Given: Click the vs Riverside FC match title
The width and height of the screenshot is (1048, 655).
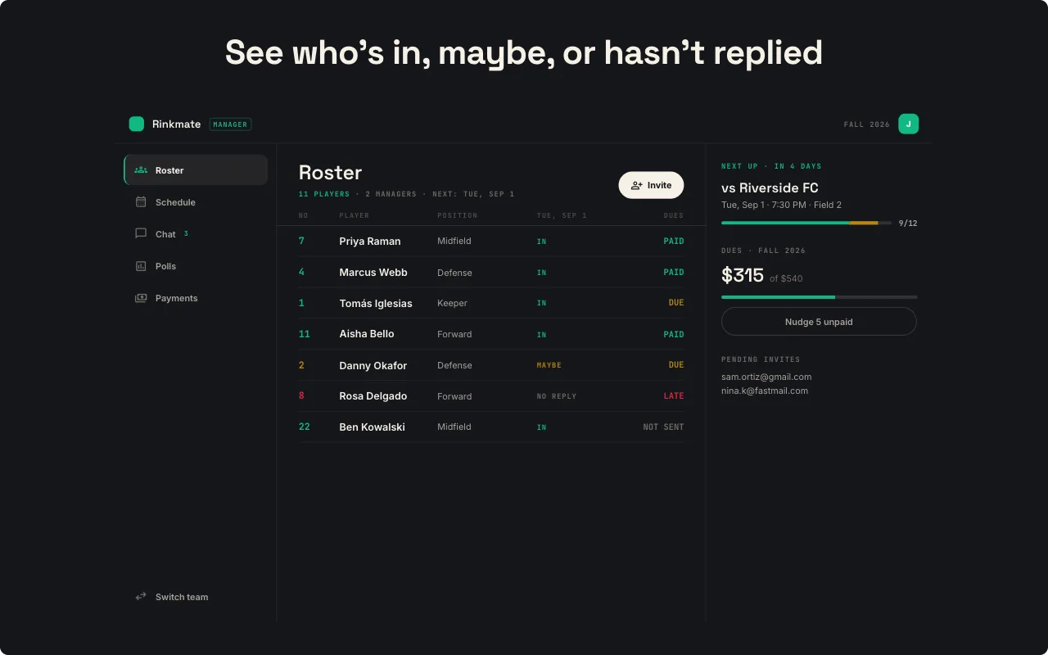Looking at the screenshot, I should point(770,188).
